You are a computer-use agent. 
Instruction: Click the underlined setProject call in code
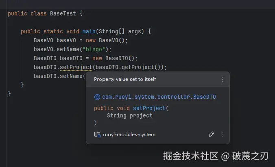(76, 67)
